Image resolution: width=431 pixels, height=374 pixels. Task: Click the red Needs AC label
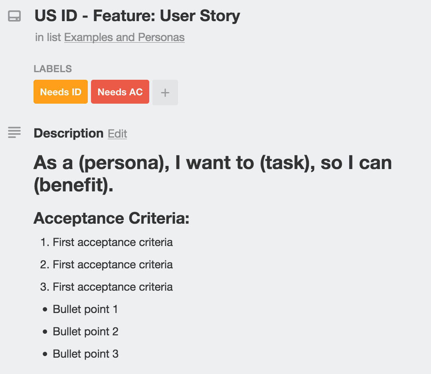[120, 92]
